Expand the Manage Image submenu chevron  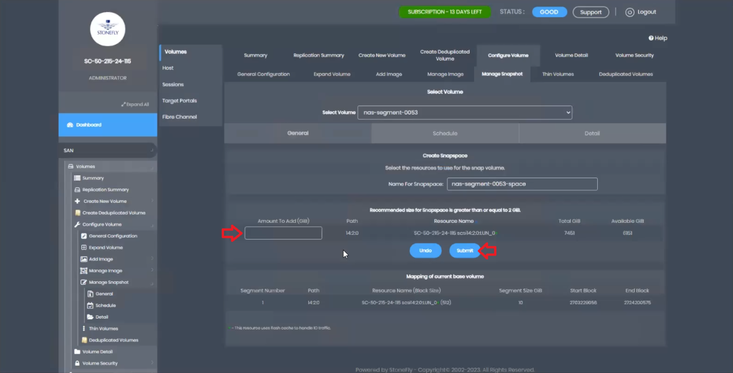pos(152,270)
